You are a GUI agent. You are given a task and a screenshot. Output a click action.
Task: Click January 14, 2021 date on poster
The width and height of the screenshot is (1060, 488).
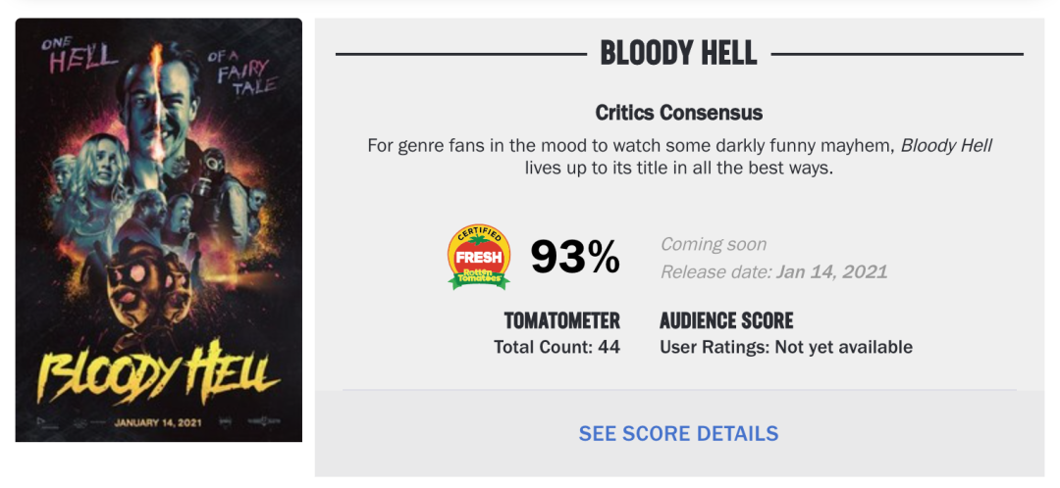[x=157, y=424]
